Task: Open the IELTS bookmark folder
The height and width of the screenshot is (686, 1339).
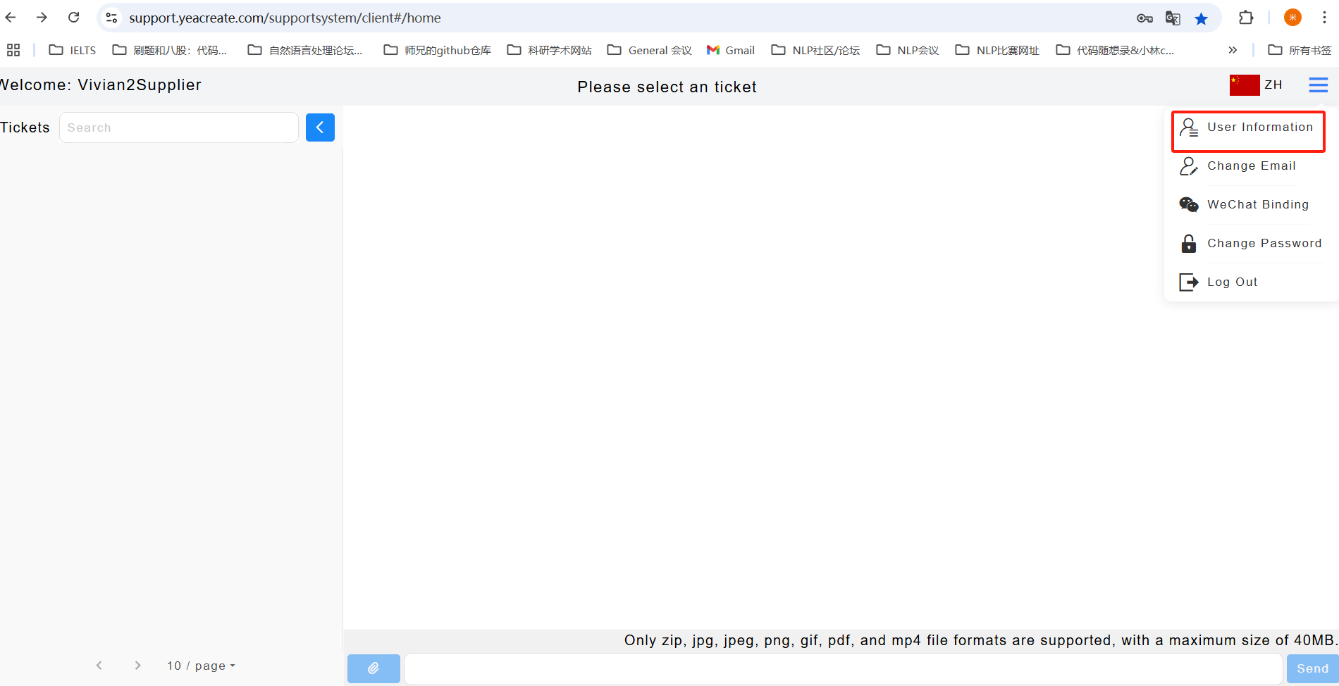Action: point(73,50)
